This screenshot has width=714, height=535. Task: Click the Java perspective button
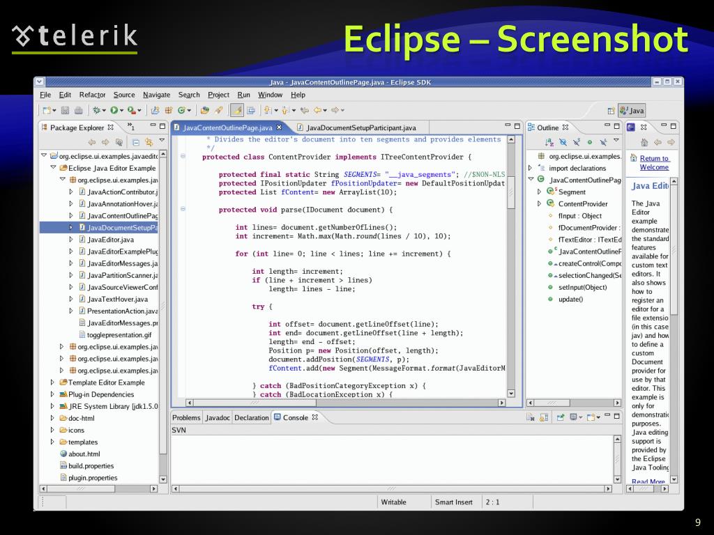coord(632,111)
